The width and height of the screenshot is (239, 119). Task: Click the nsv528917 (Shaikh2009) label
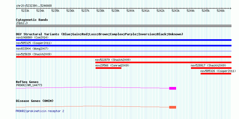click(x=208, y=65)
